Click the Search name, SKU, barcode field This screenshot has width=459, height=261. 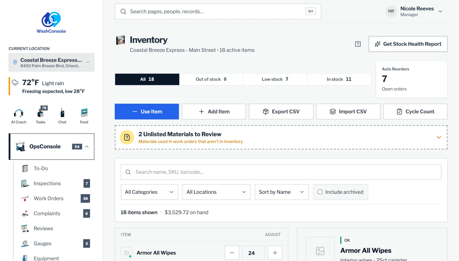tap(281, 172)
